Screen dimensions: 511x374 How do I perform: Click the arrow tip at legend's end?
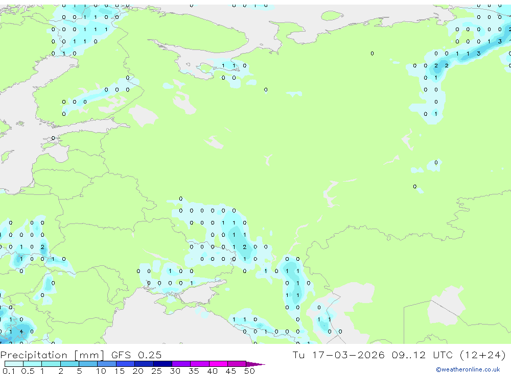coord(256,364)
